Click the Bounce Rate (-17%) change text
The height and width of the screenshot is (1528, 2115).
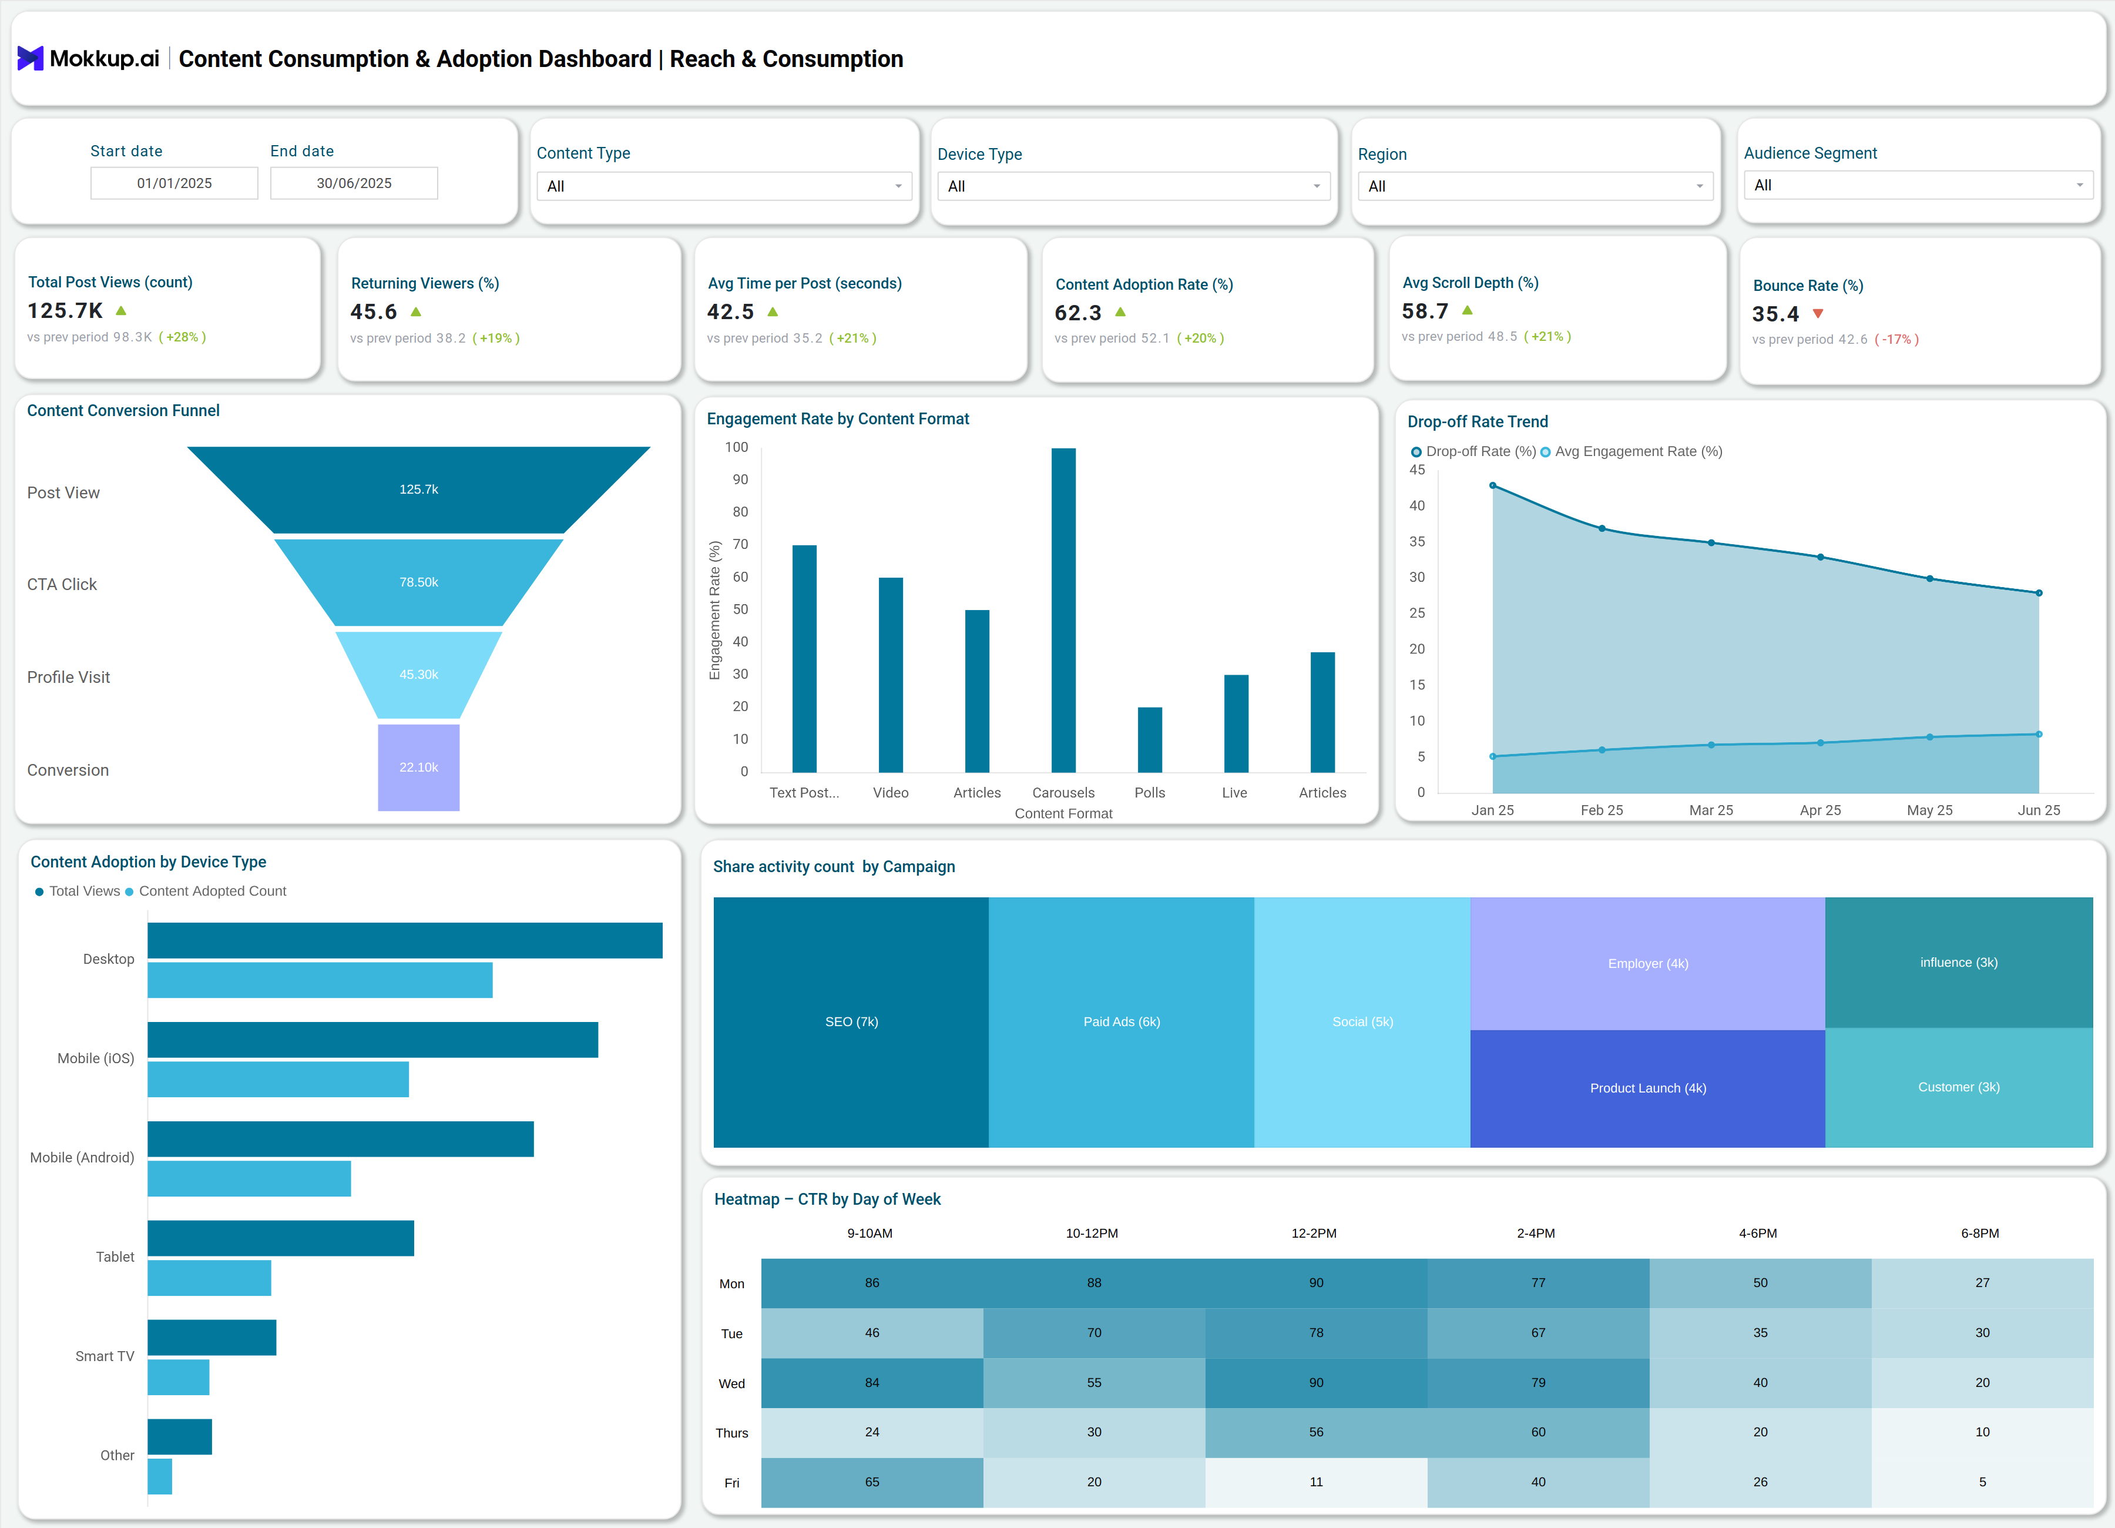(1896, 340)
